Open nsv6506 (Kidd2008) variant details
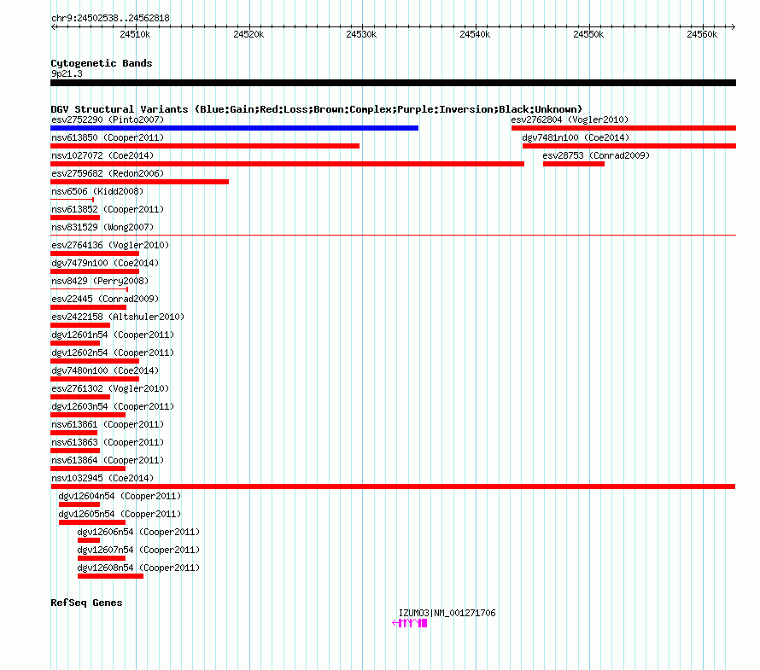 [97, 191]
